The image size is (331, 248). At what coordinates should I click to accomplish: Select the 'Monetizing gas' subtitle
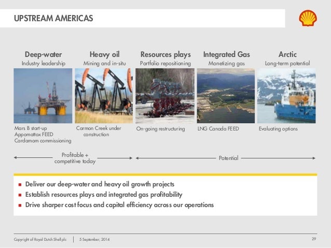pyautogui.click(x=227, y=63)
